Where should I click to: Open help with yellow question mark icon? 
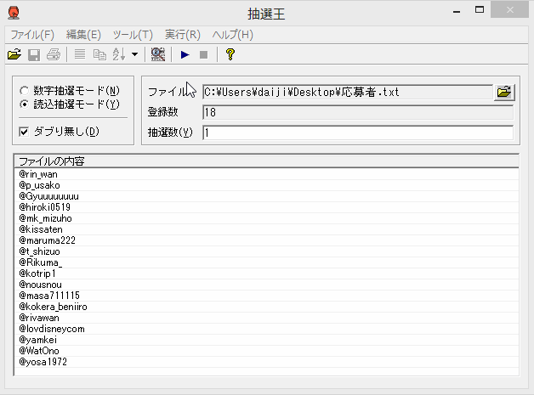pos(230,54)
